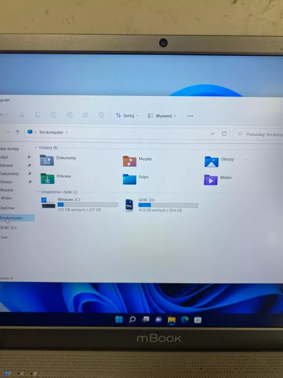Refresh the Ten komputer view

(x=224, y=133)
